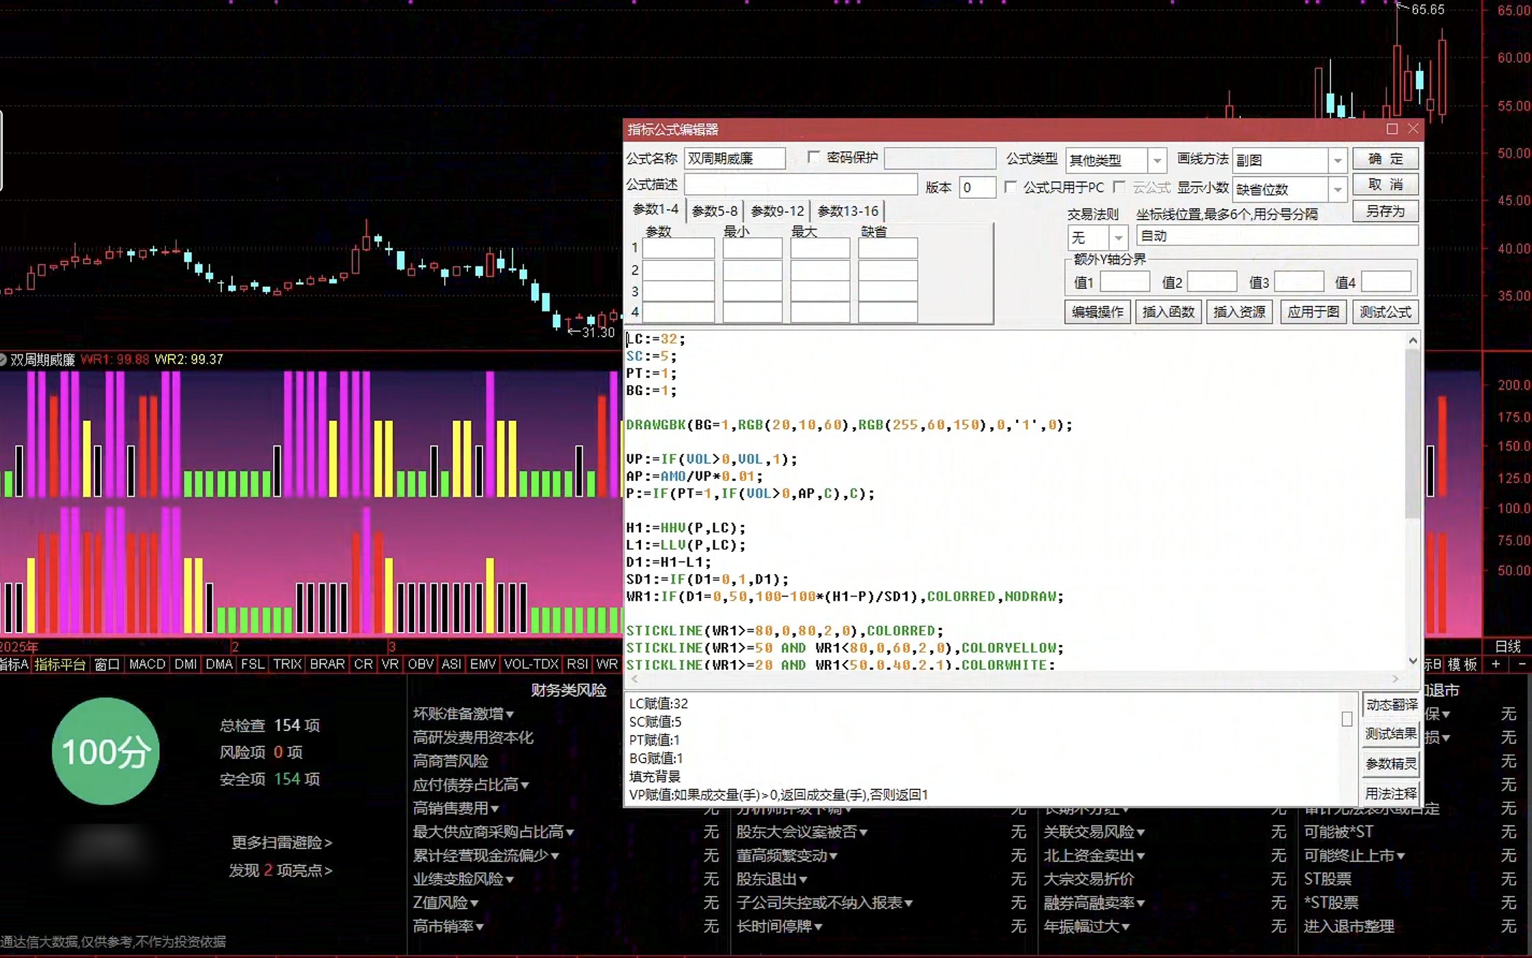1532x958 pixels.
Task: Toggle the 云公式 checkbox
Action: pyautogui.click(x=1119, y=187)
